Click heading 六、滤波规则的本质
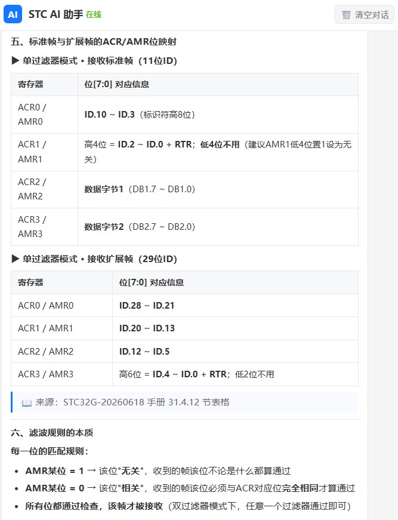 point(52,433)
